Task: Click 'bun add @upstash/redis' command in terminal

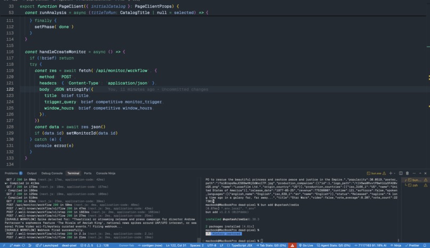Action: pyautogui.click(x=280, y=205)
